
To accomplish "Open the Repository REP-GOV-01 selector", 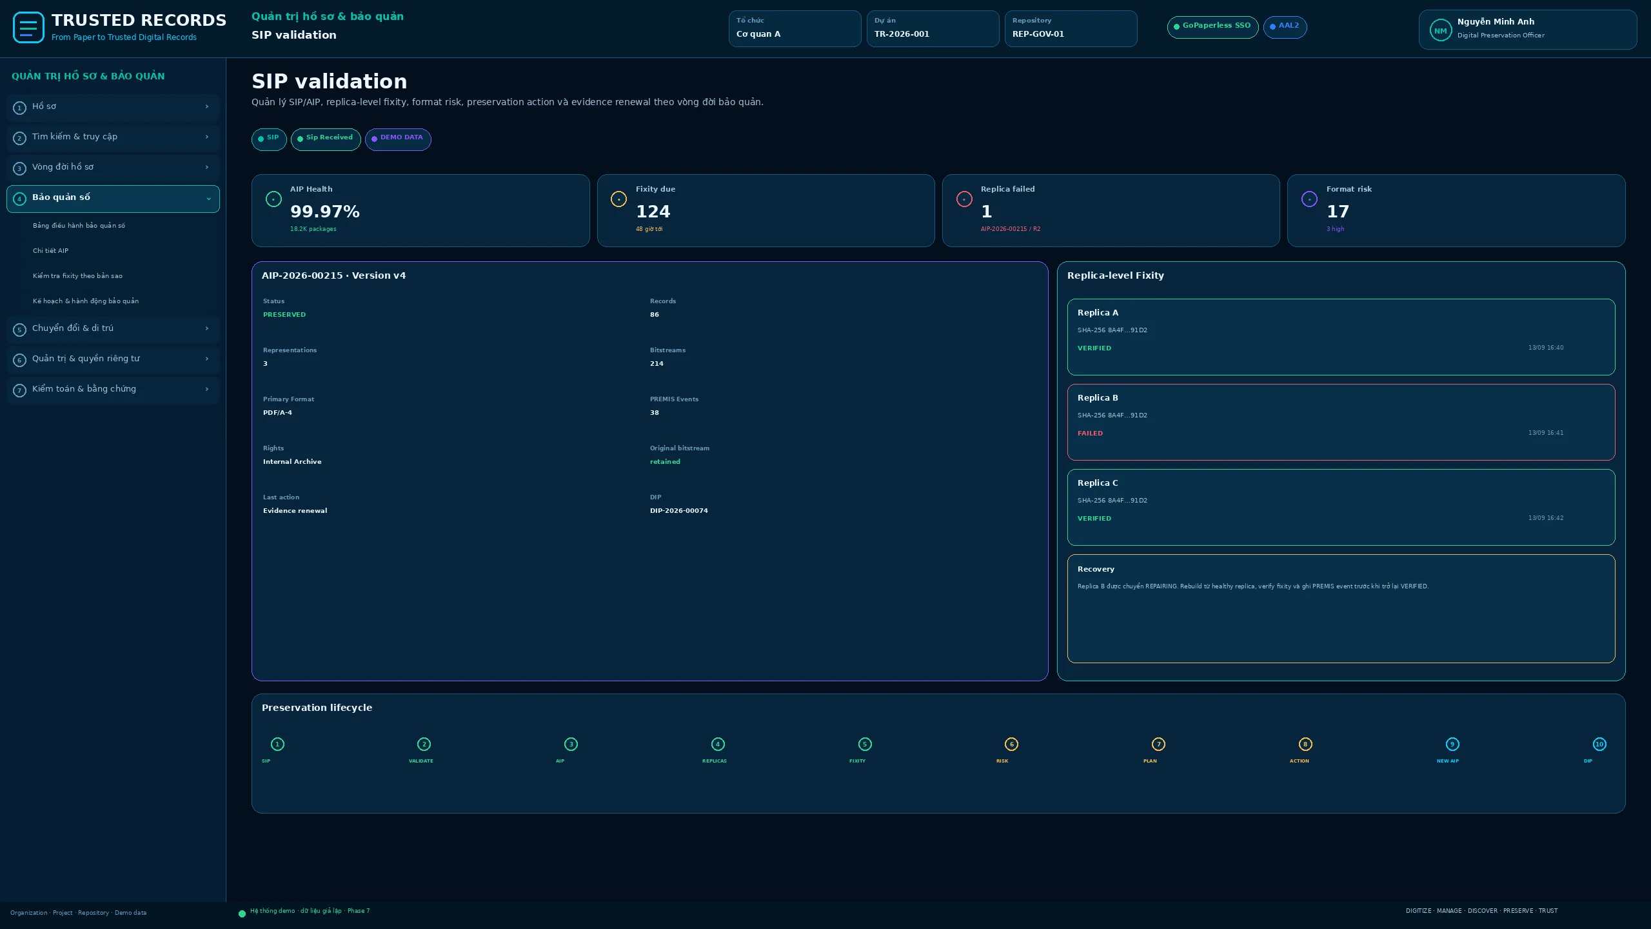I will pos(1071,28).
